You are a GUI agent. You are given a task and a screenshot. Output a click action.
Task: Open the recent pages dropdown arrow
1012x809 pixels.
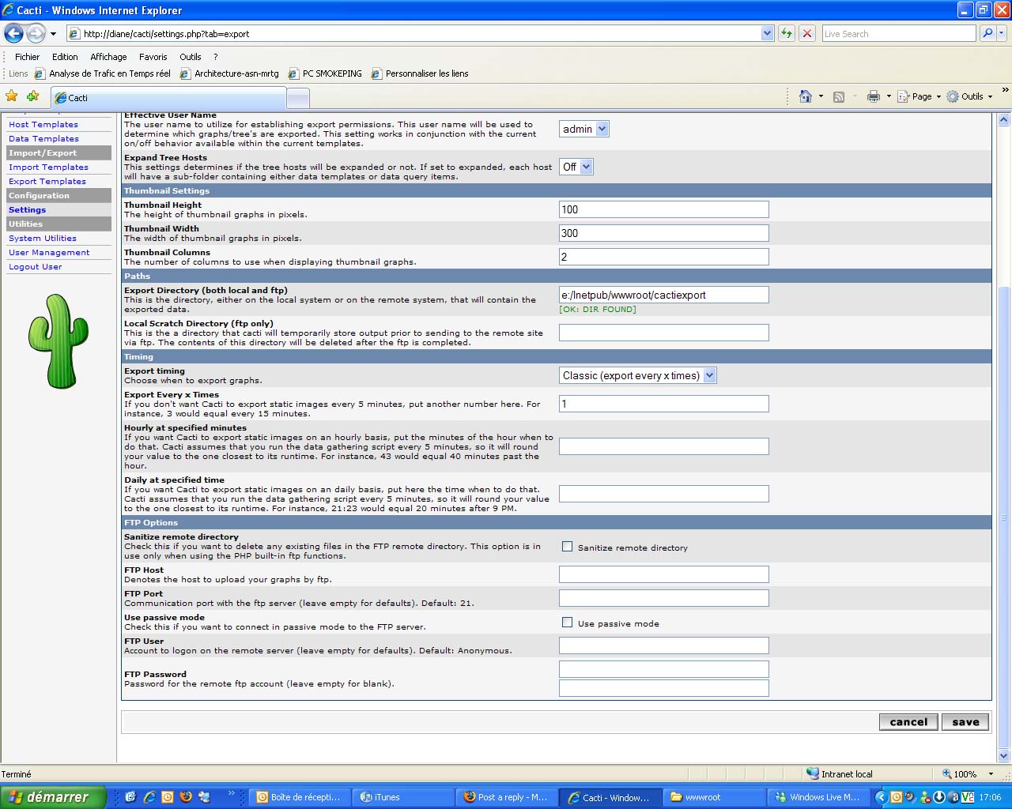[x=53, y=34]
